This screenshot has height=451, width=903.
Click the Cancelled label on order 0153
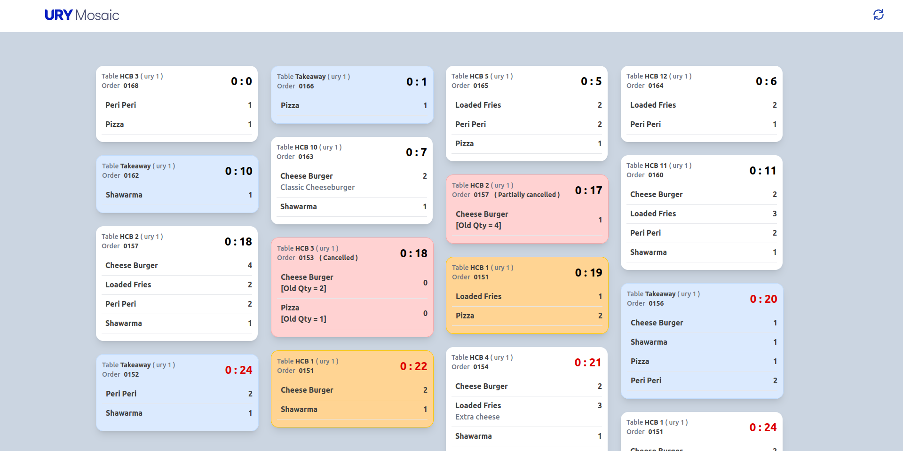click(339, 258)
